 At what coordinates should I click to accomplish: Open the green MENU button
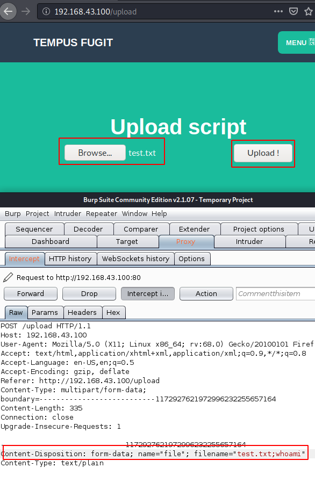tap(297, 42)
